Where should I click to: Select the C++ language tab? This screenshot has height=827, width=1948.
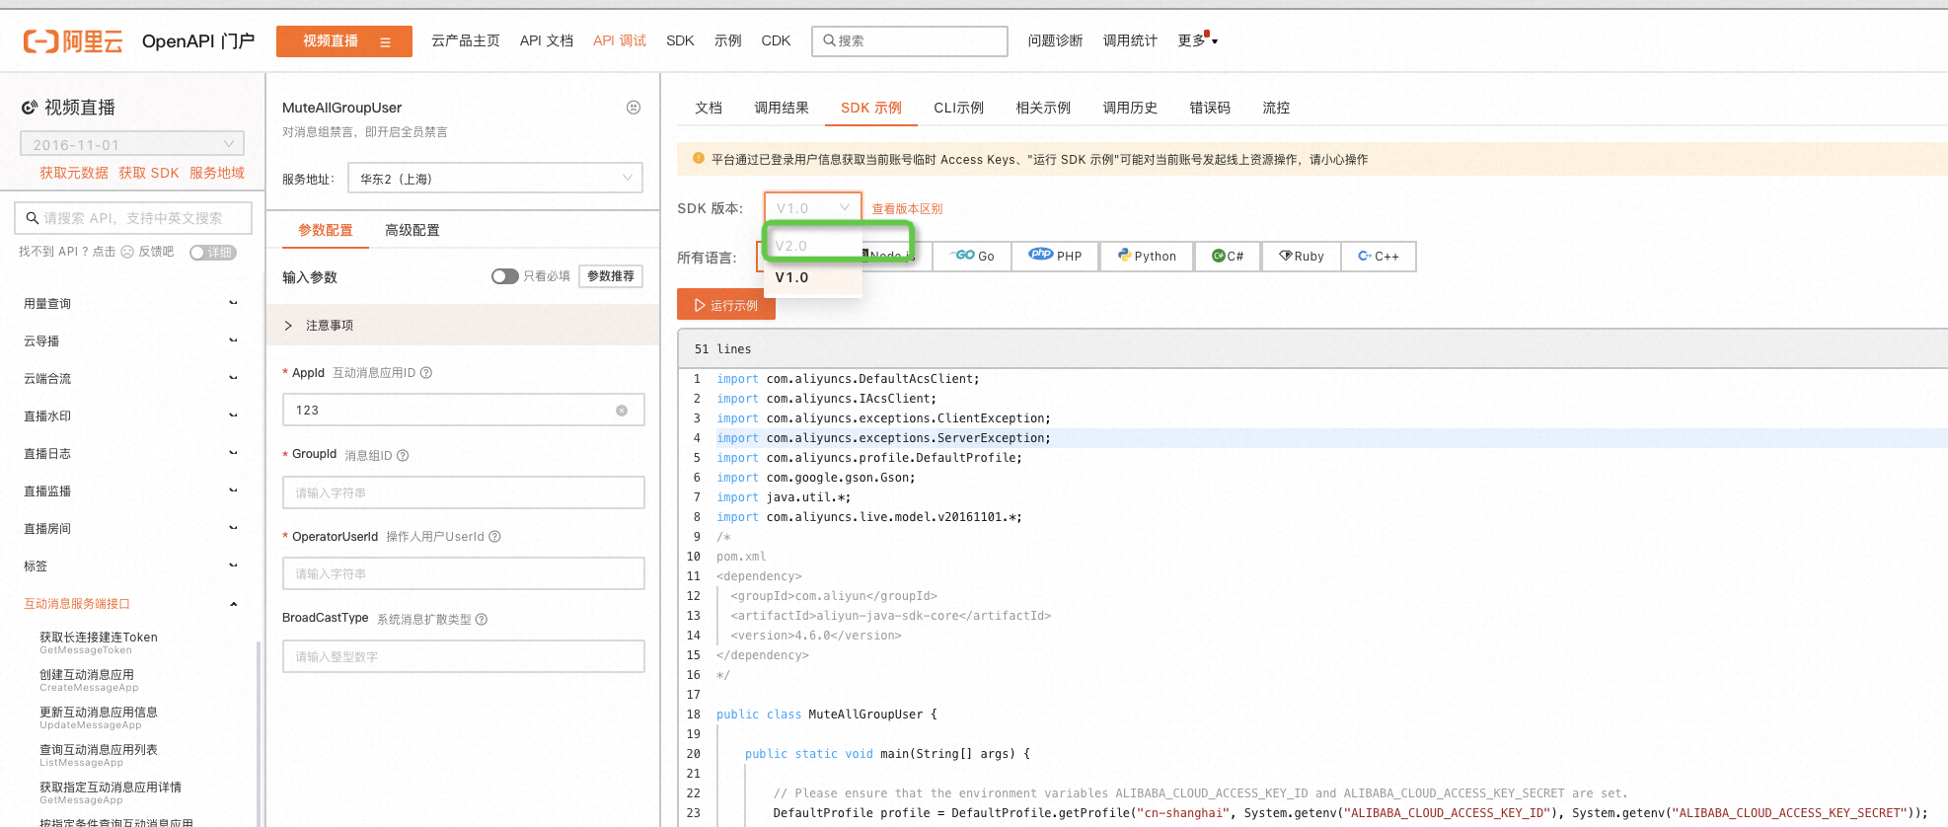pos(1379,257)
